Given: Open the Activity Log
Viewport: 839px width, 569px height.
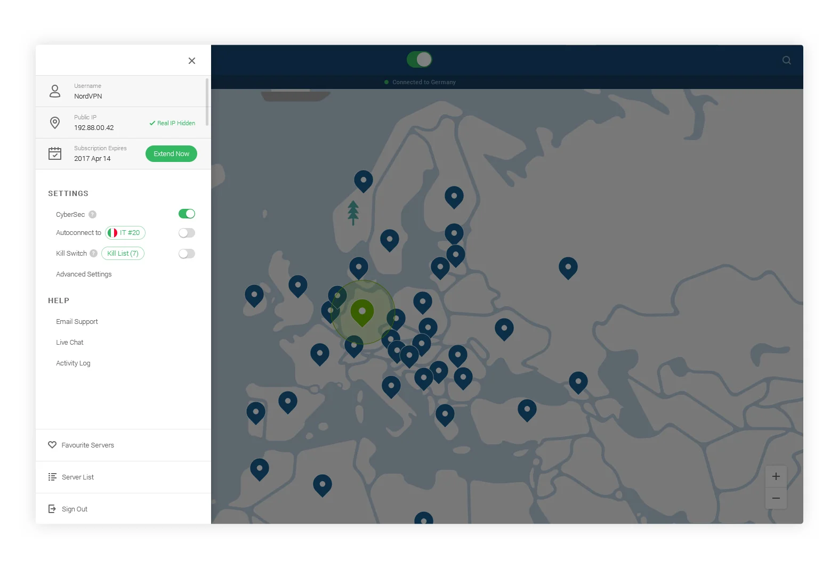Looking at the screenshot, I should pos(73,363).
